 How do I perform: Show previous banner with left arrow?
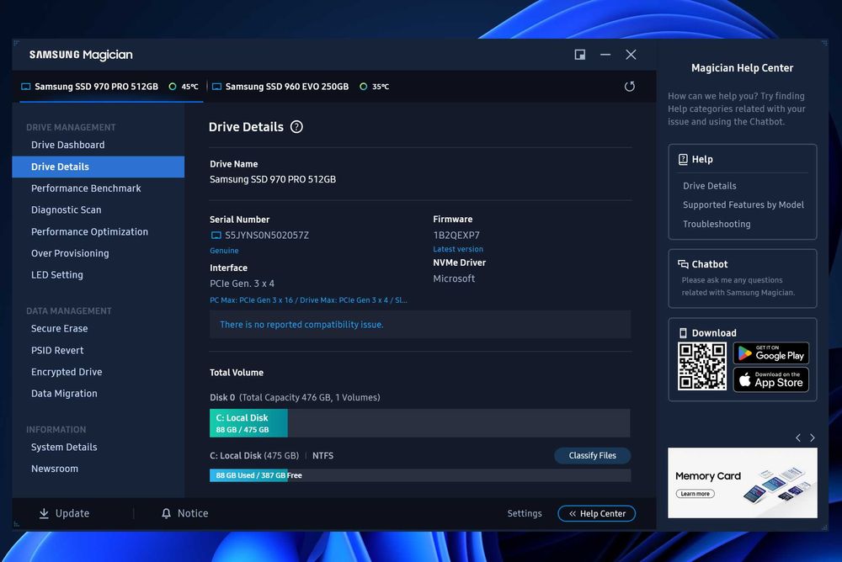798,438
